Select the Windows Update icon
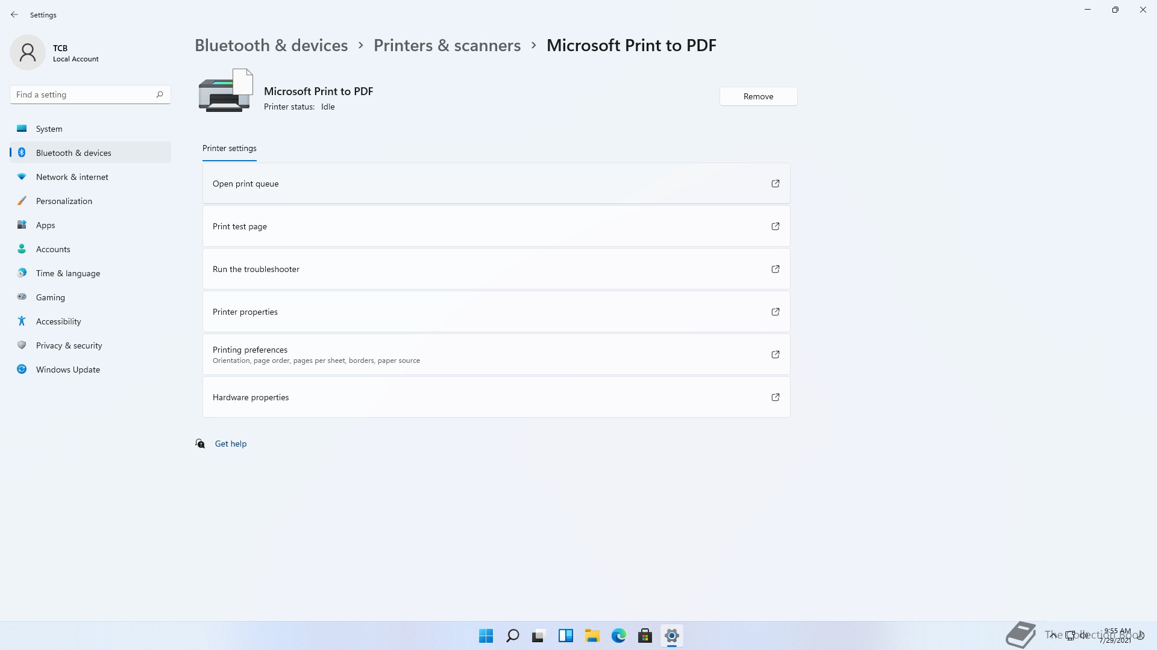The height and width of the screenshot is (650, 1157). tap(22, 369)
